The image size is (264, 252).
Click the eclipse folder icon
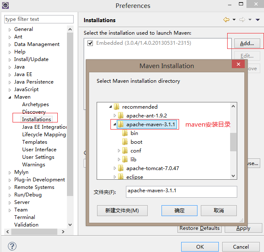(121, 177)
